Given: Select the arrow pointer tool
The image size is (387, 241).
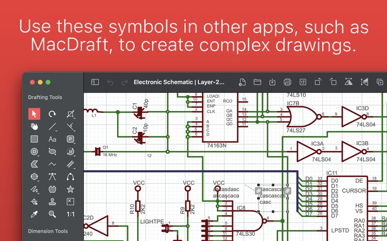Looking at the screenshot, I should 34,114.
